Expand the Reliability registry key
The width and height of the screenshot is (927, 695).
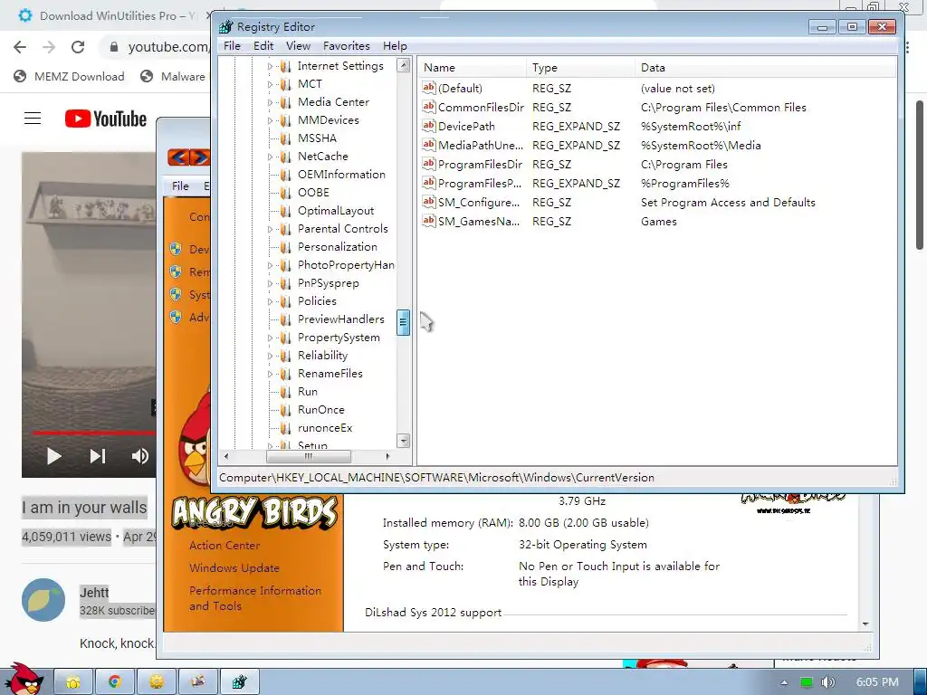(x=270, y=356)
